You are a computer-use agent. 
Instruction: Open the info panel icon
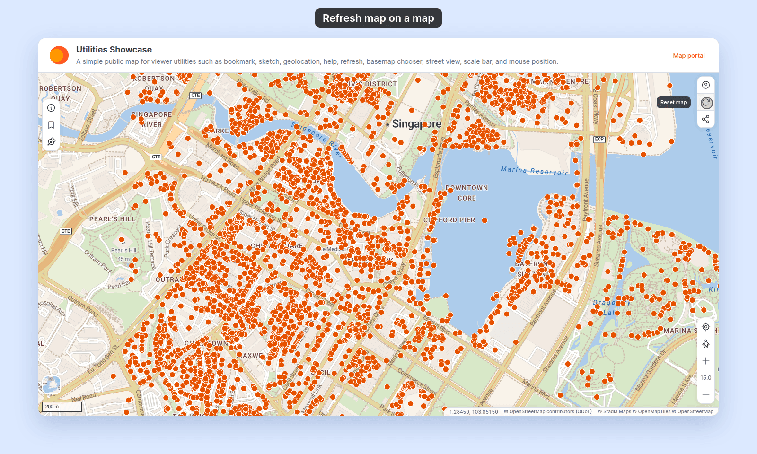click(x=51, y=108)
